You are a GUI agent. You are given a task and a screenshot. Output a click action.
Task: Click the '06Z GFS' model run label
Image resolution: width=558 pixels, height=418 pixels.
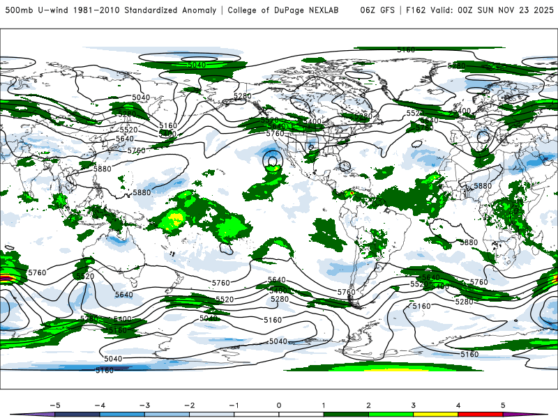coord(377,10)
